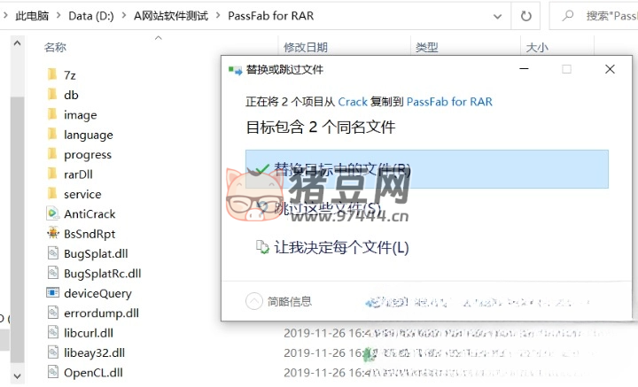This screenshot has width=638, height=387.
Task: Open the 7z folder icon
Action: (x=52, y=74)
